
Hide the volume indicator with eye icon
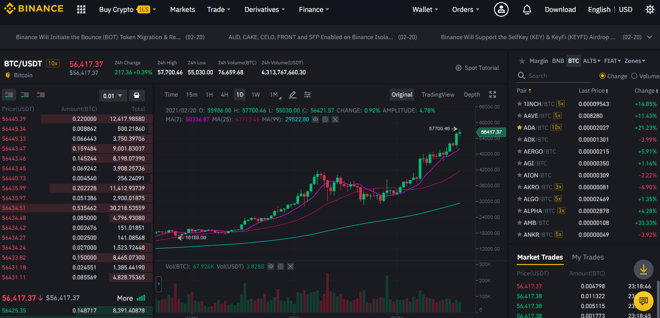[x=271, y=266]
